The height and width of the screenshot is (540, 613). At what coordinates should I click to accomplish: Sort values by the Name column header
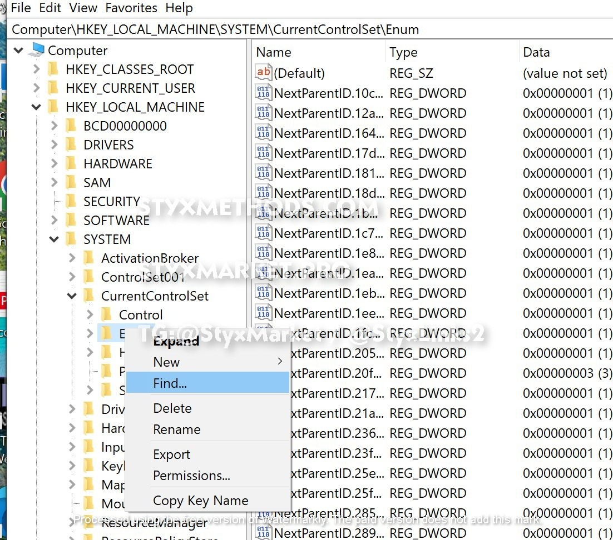[319, 52]
